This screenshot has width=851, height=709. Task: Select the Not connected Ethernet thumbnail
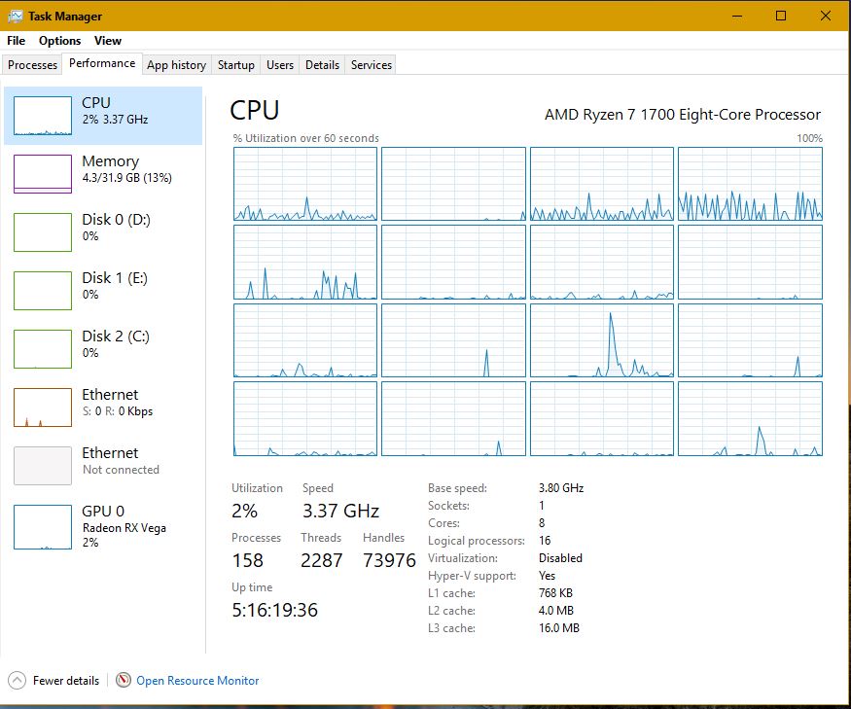point(43,466)
